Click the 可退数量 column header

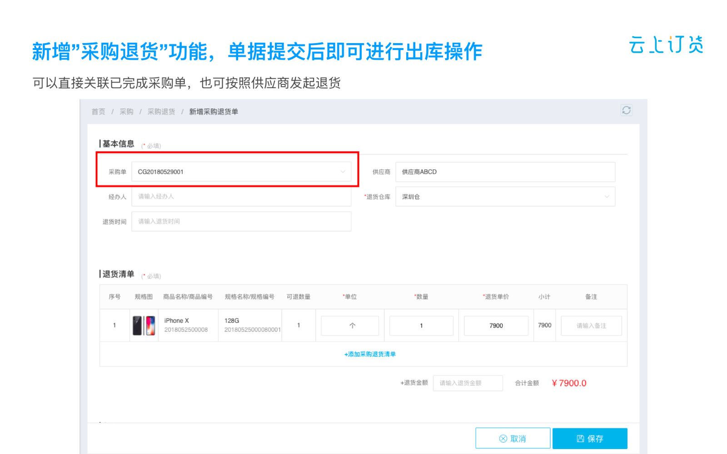[298, 297]
